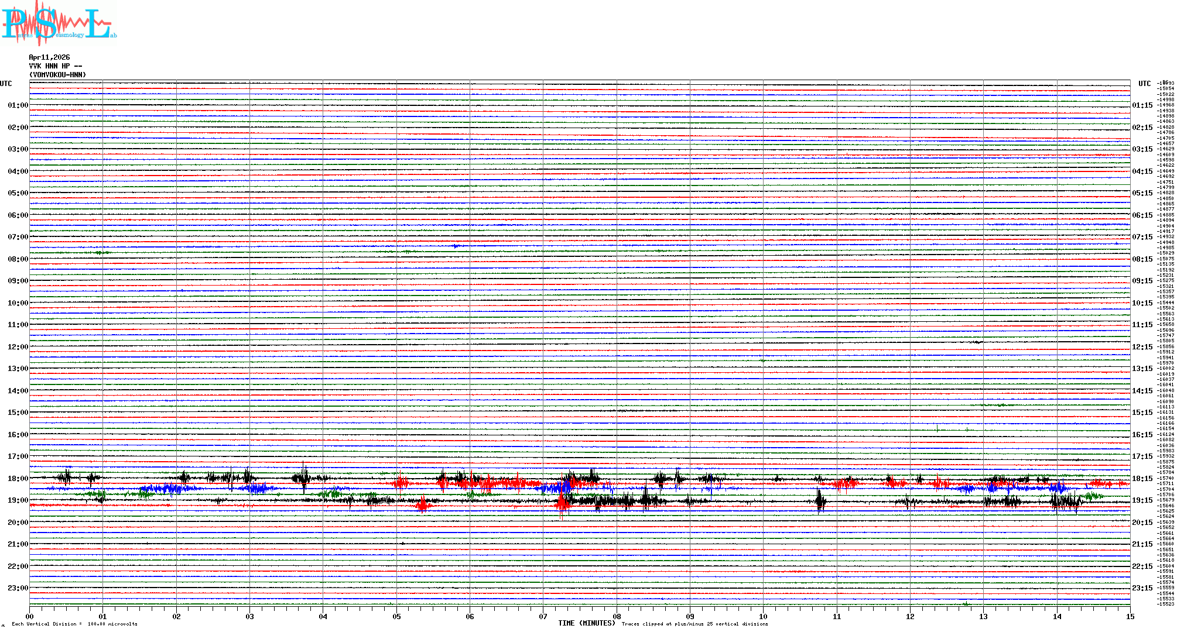1177x632 pixels.
Task: Click the 18:00 hour label on left
Action: point(18,479)
